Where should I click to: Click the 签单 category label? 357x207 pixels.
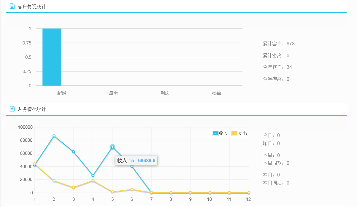[x=216, y=93]
